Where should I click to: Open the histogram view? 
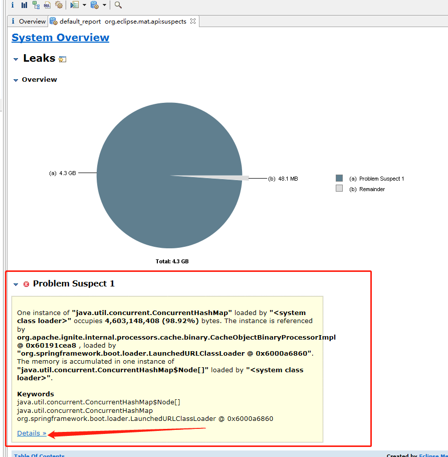24,5
